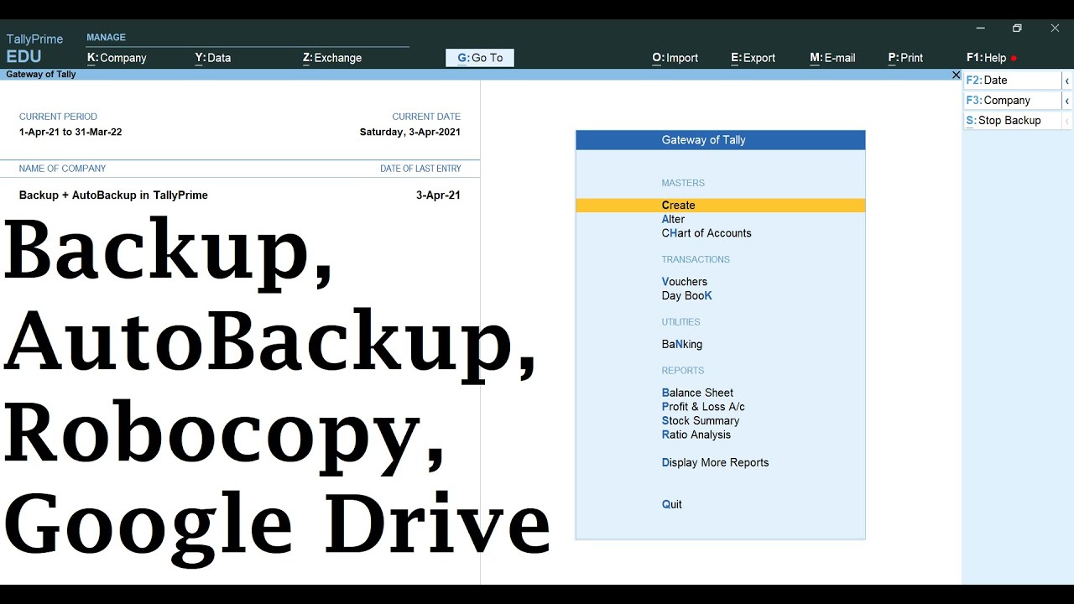The image size is (1074, 604).
Task: Click current date Saturday, 3-Apr-2021
Action: [409, 132]
